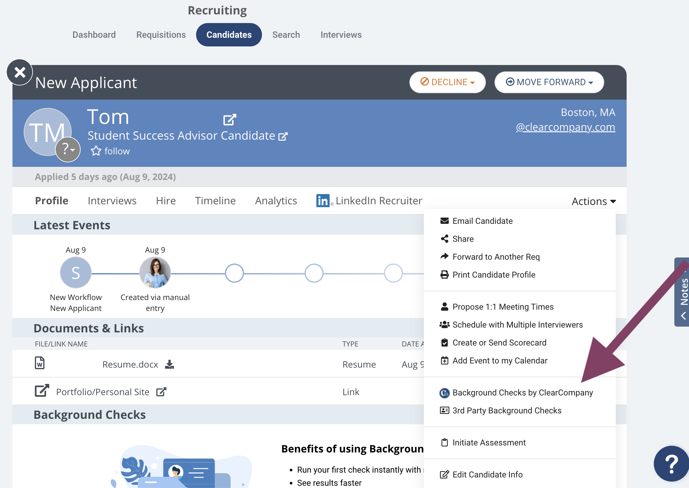Click the Word document file icon

click(x=40, y=363)
